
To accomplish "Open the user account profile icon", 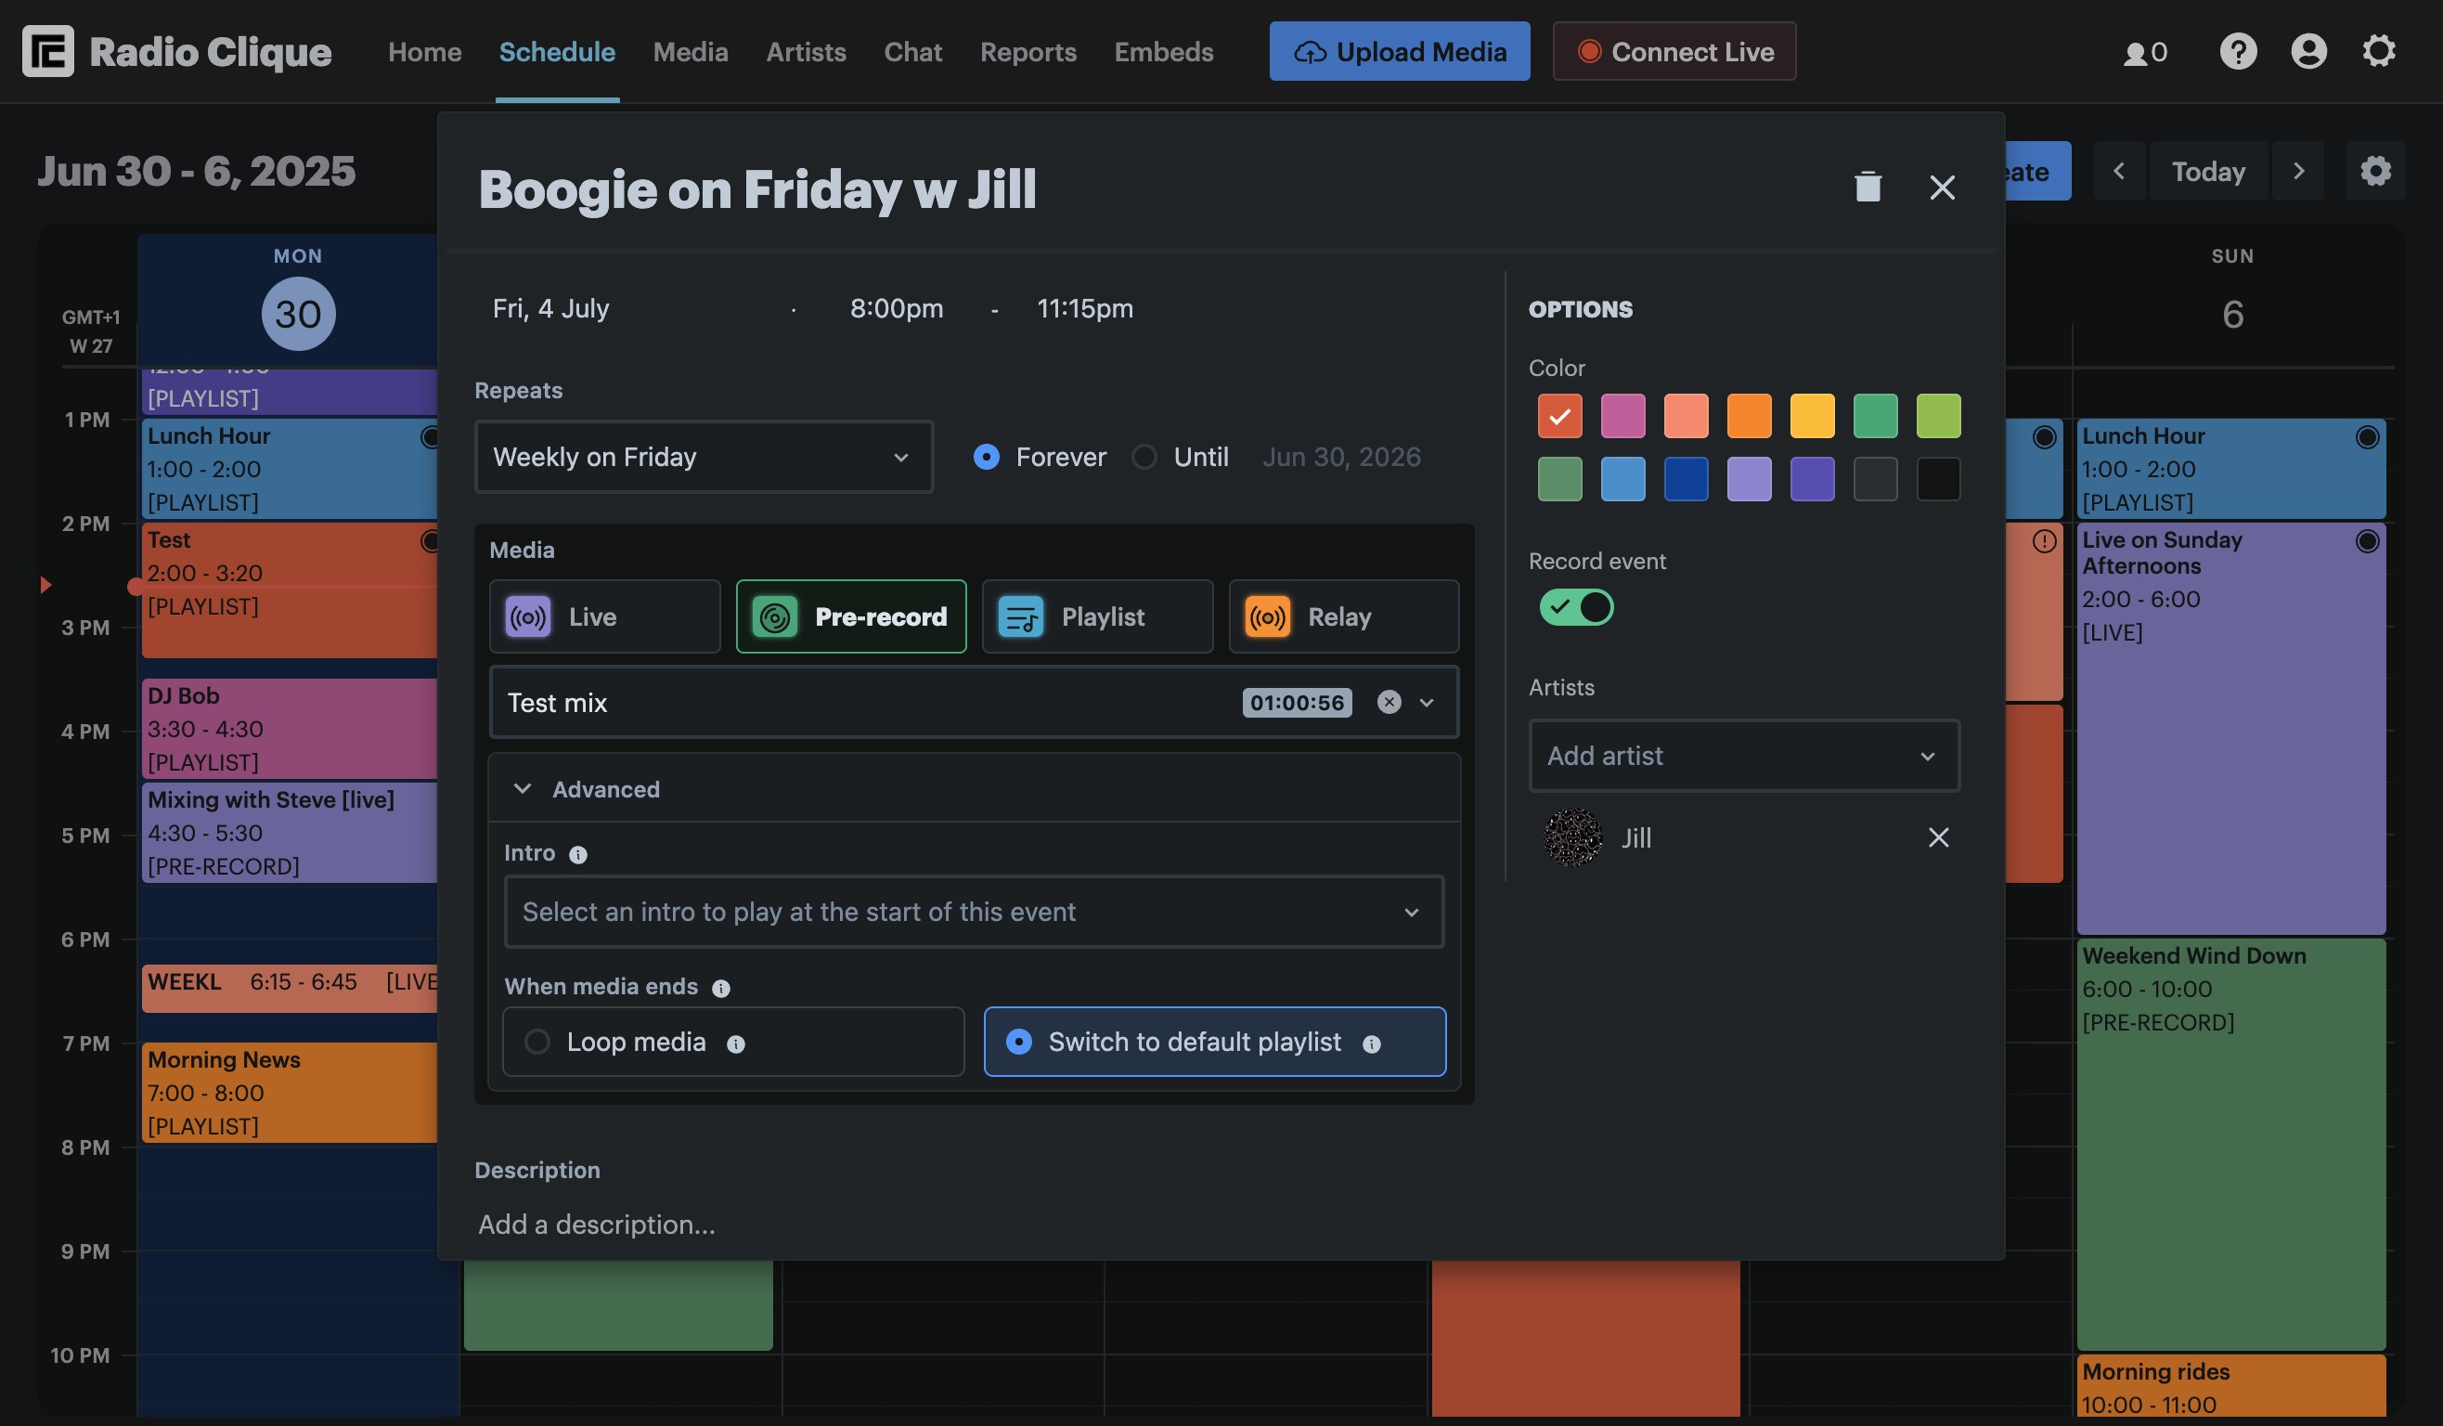I will point(2308,51).
